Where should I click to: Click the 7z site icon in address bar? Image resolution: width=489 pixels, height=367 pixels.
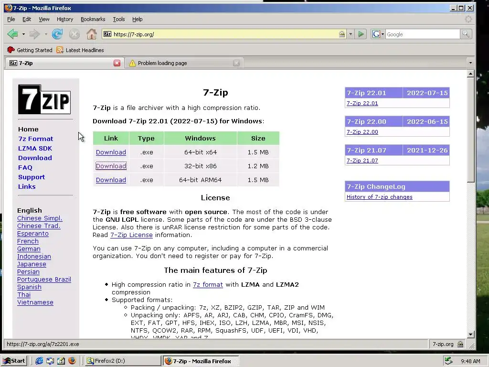pyautogui.click(x=107, y=34)
